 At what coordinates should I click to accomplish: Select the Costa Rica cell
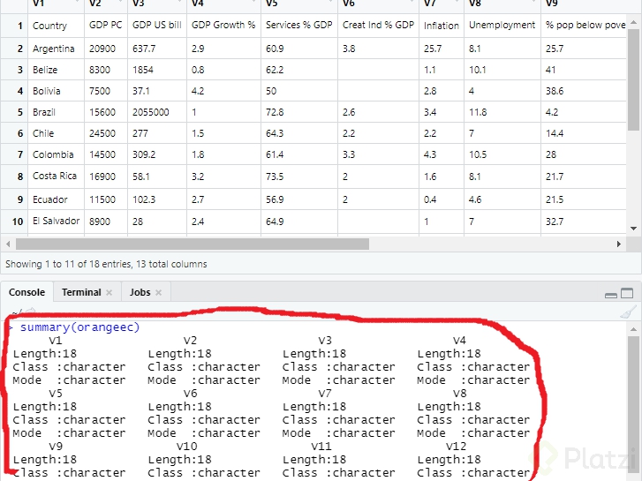(x=56, y=177)
